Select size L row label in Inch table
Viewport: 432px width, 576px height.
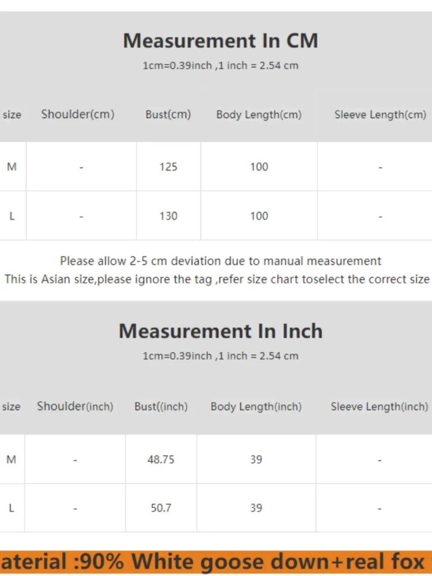[x=11, y=508]
